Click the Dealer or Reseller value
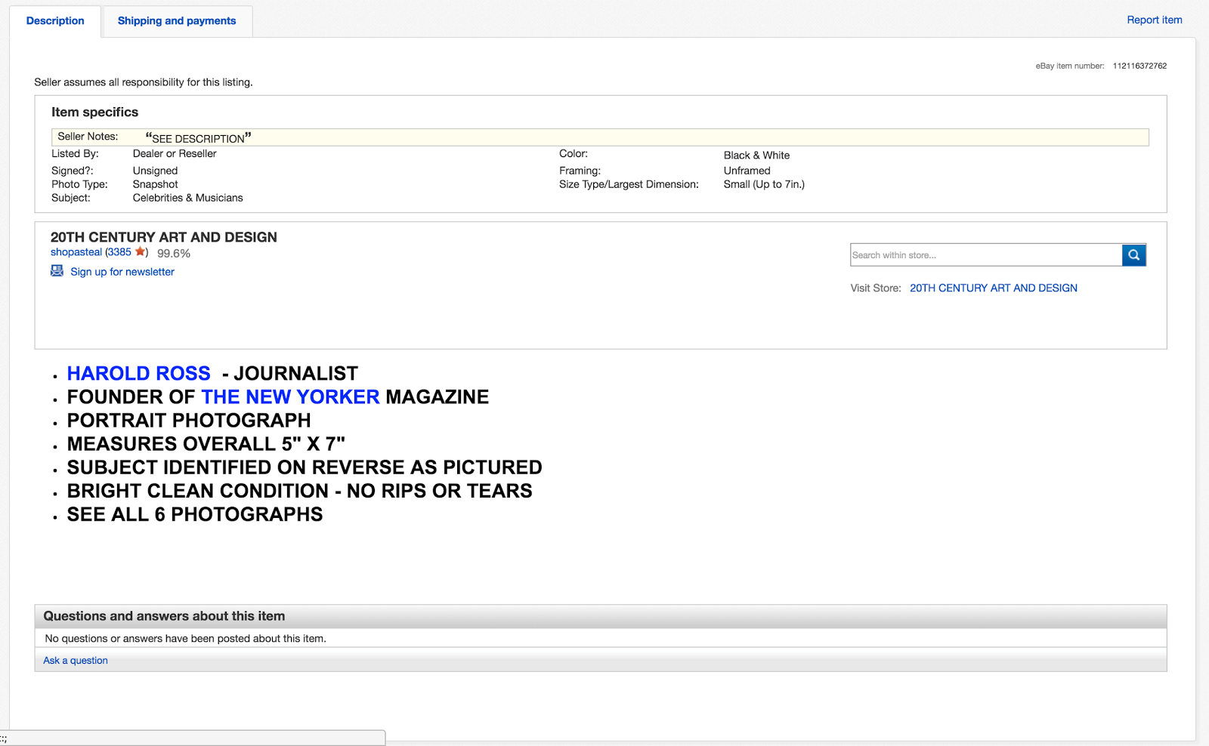Image resolution: width=1209 pixels, height=746 pixels. point(175,154)
